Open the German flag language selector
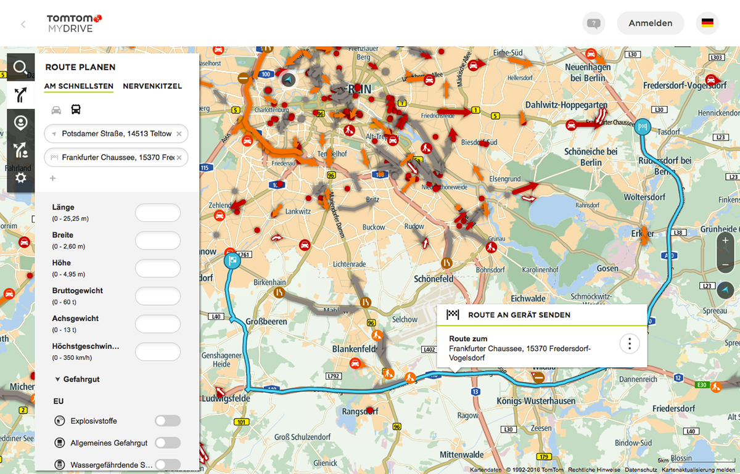 707,23
